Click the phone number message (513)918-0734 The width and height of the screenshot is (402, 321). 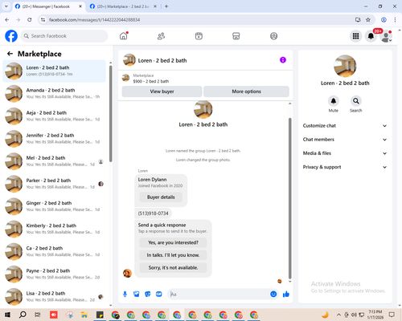click(153, 213)
